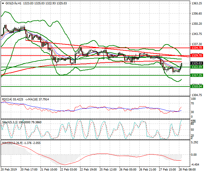
Task: Click the 1363.25 price scale value
Action: point(197,3)
